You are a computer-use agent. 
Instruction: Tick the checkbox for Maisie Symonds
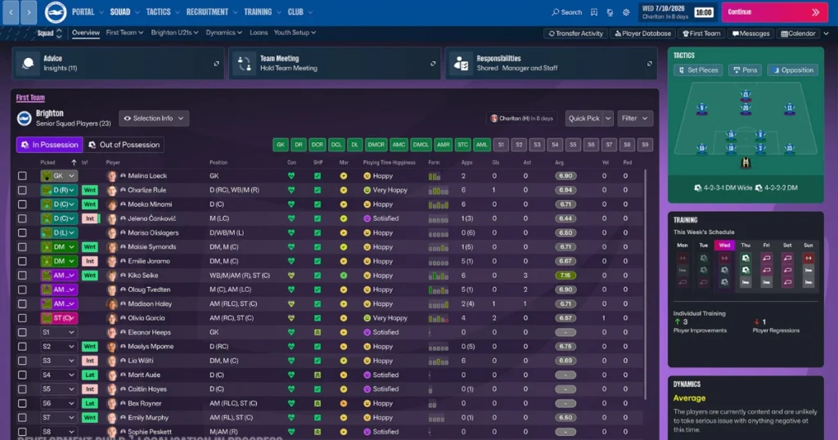point(22,247)
